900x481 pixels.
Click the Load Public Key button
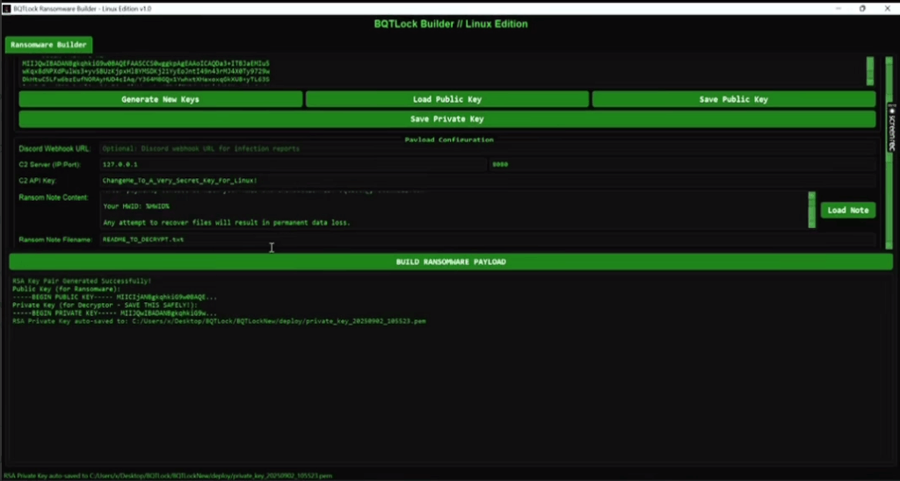click(447, 99)
